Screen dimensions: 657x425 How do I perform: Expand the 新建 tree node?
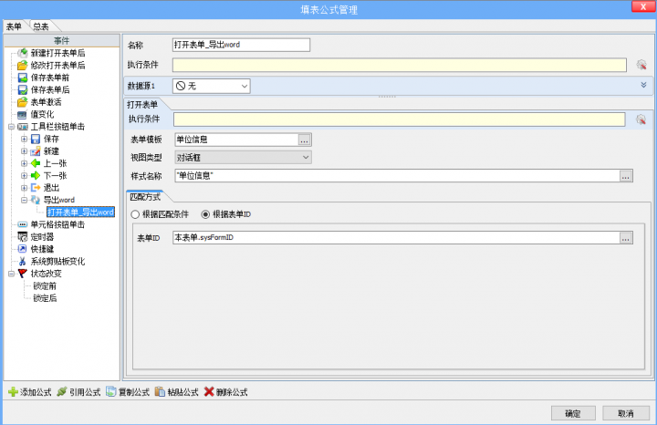pos(25,151)
